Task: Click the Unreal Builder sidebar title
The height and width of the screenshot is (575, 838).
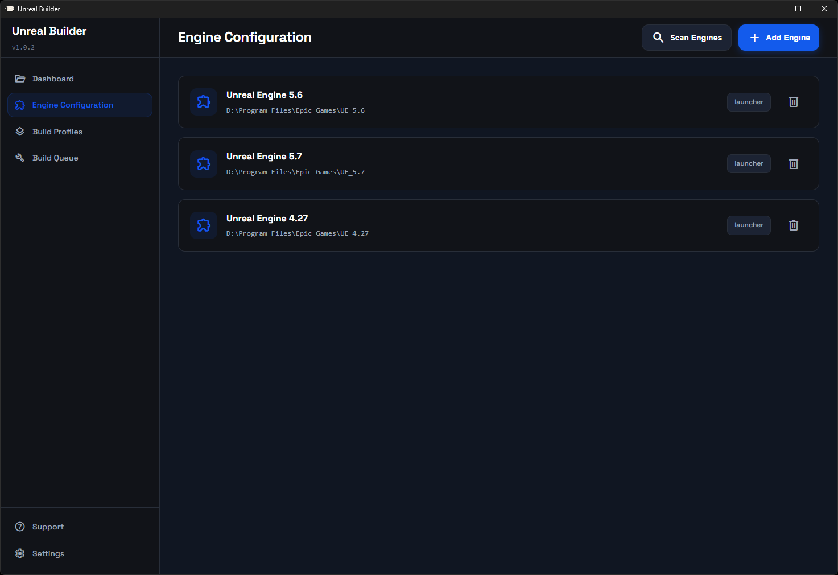Action: pos(49,31)
